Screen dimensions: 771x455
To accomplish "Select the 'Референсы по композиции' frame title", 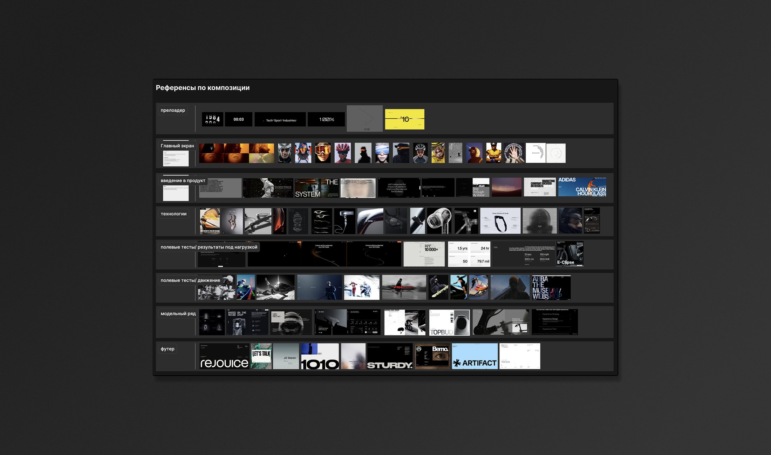I will [x=203, y=88].
